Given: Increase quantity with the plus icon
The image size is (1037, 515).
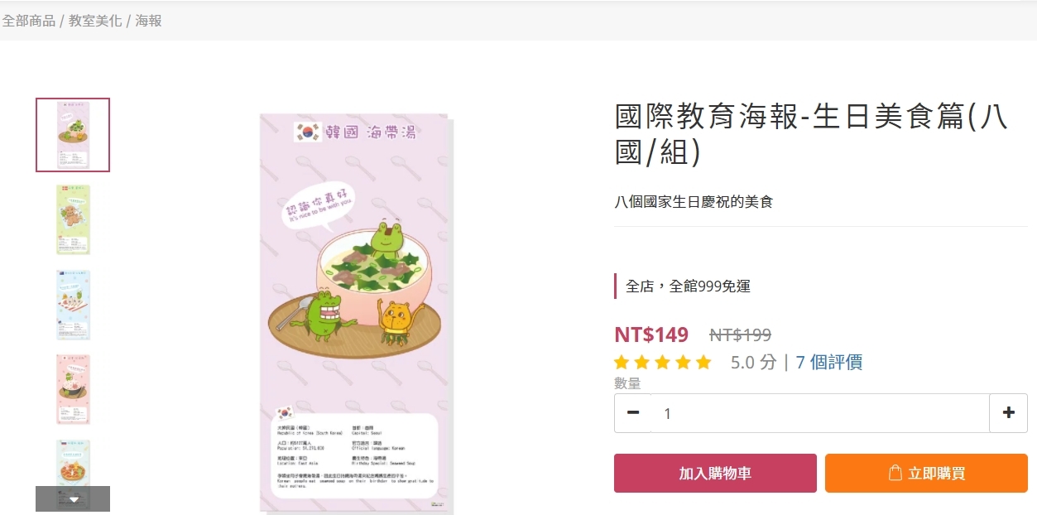Looking at the screenshot, I should (1008, 413).
